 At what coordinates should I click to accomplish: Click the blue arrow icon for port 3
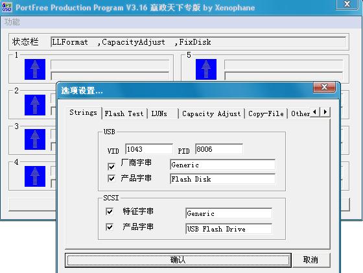(35, 139)
